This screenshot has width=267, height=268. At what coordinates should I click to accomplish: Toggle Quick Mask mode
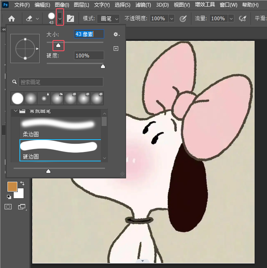click(x=8, y=206)
